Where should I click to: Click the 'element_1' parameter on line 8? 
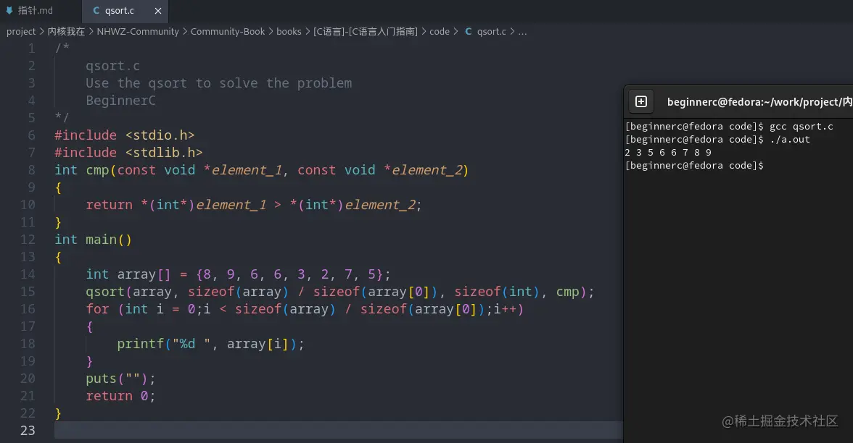coord(247,170)
